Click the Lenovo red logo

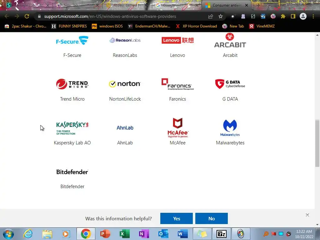(x=177, y=40)
